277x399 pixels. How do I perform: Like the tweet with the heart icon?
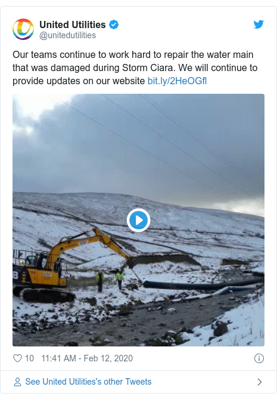pyautogui.click(x=17, y=358)
